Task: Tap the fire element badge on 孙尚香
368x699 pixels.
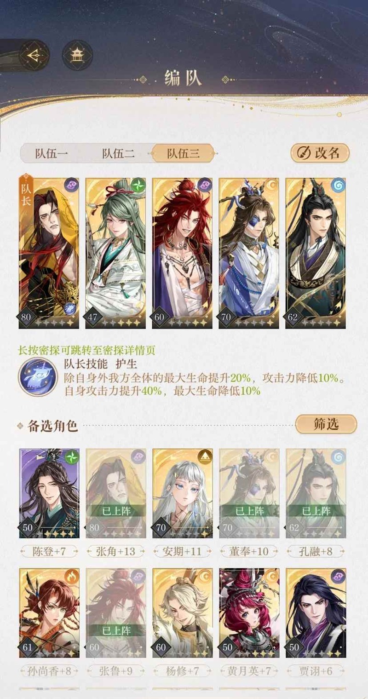Action: 71,576
